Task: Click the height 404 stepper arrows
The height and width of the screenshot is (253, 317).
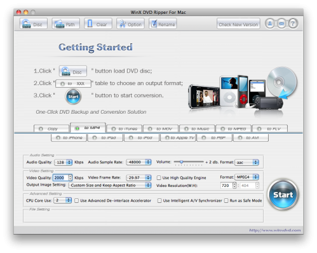Action: [x=257, y=186]
